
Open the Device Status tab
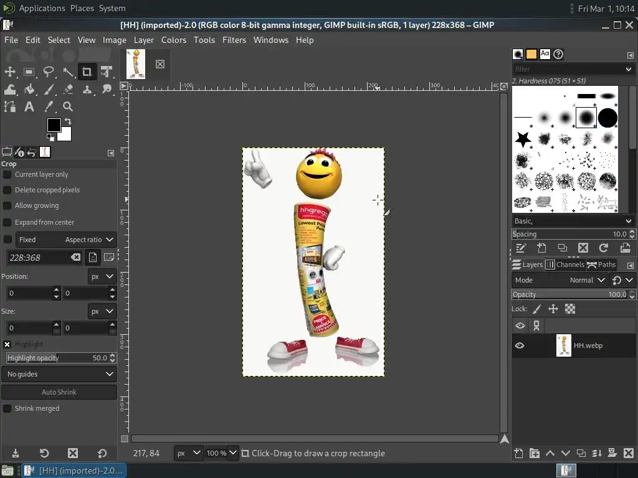click(19, 152)
